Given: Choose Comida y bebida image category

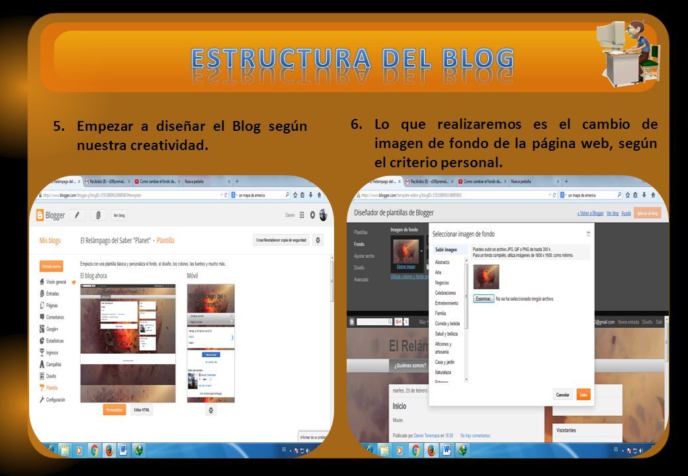Looking at the screenshot, I should click(447, 323).
